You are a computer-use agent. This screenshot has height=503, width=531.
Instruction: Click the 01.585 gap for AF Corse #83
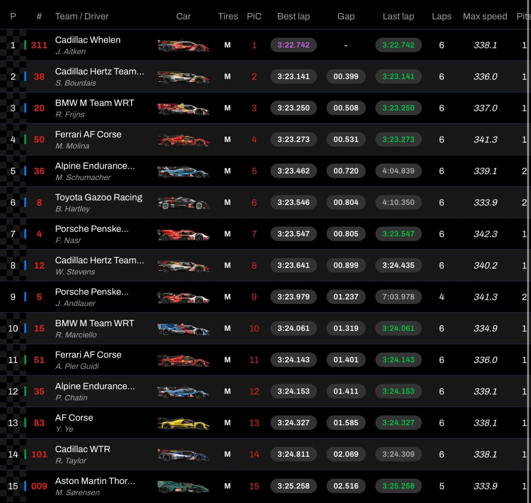[346, 423]
